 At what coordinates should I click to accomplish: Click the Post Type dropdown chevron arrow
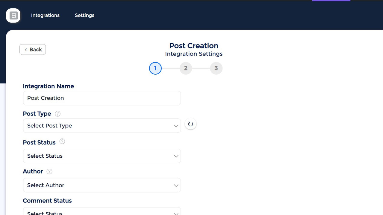176,126
